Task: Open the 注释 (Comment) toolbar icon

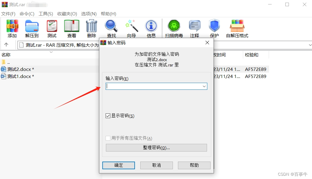Action: [x=195, y=26]
